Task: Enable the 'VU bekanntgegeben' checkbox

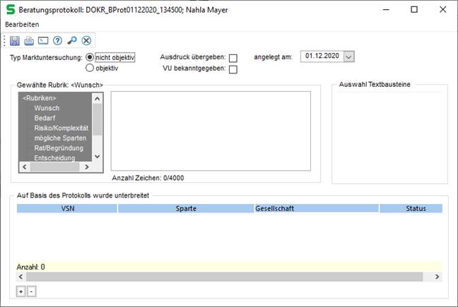Action: (233, 69)
